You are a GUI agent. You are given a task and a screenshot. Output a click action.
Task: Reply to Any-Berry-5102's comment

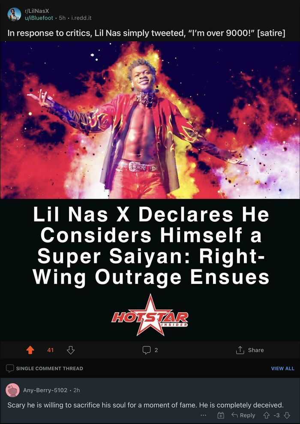(x=243, y=415)
